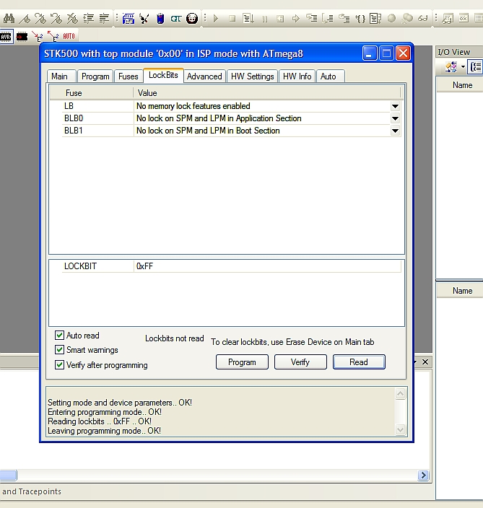483x508 pixels.
Task: Select the LockBits tab
Action: coord(163,75)
